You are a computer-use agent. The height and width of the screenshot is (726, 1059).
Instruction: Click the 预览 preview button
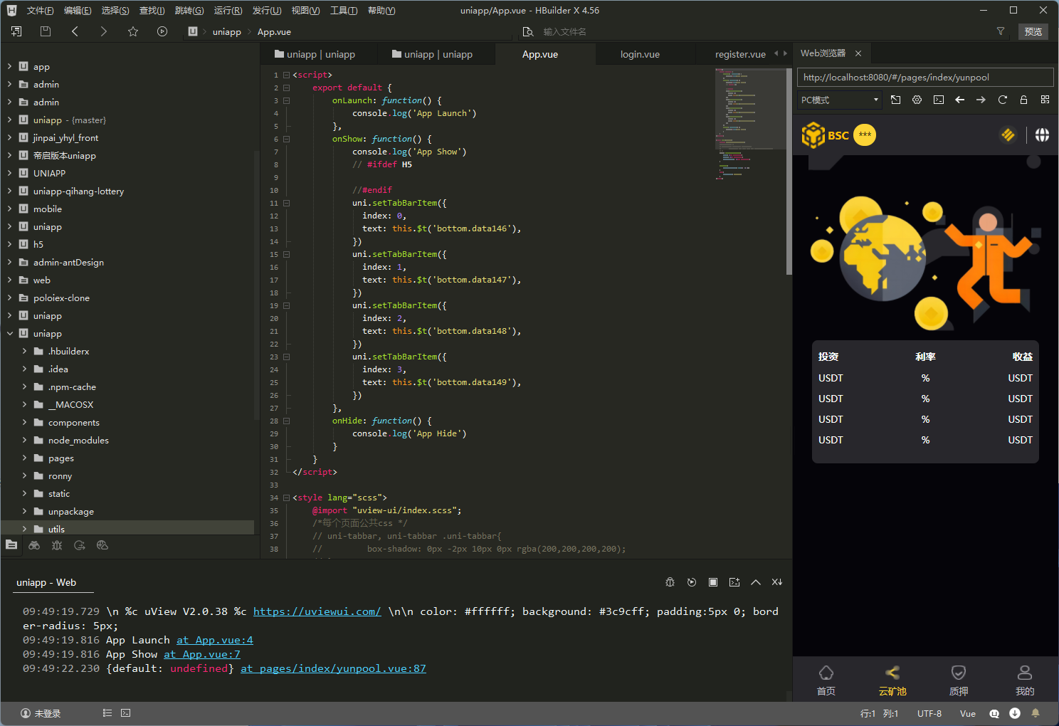(1033, 31)
